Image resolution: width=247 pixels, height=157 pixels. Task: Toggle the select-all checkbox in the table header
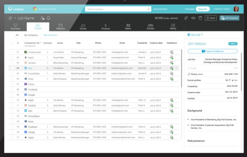click(12, 43)
